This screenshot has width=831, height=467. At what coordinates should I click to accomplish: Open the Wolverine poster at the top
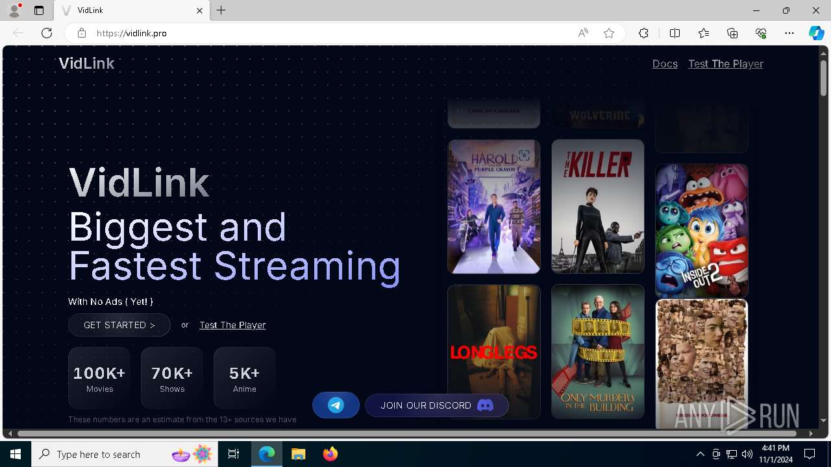coord(598,114)
